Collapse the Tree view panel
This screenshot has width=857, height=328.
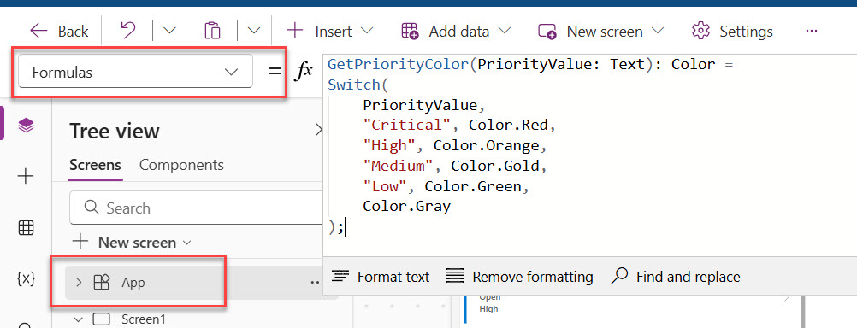coord(319,130)
